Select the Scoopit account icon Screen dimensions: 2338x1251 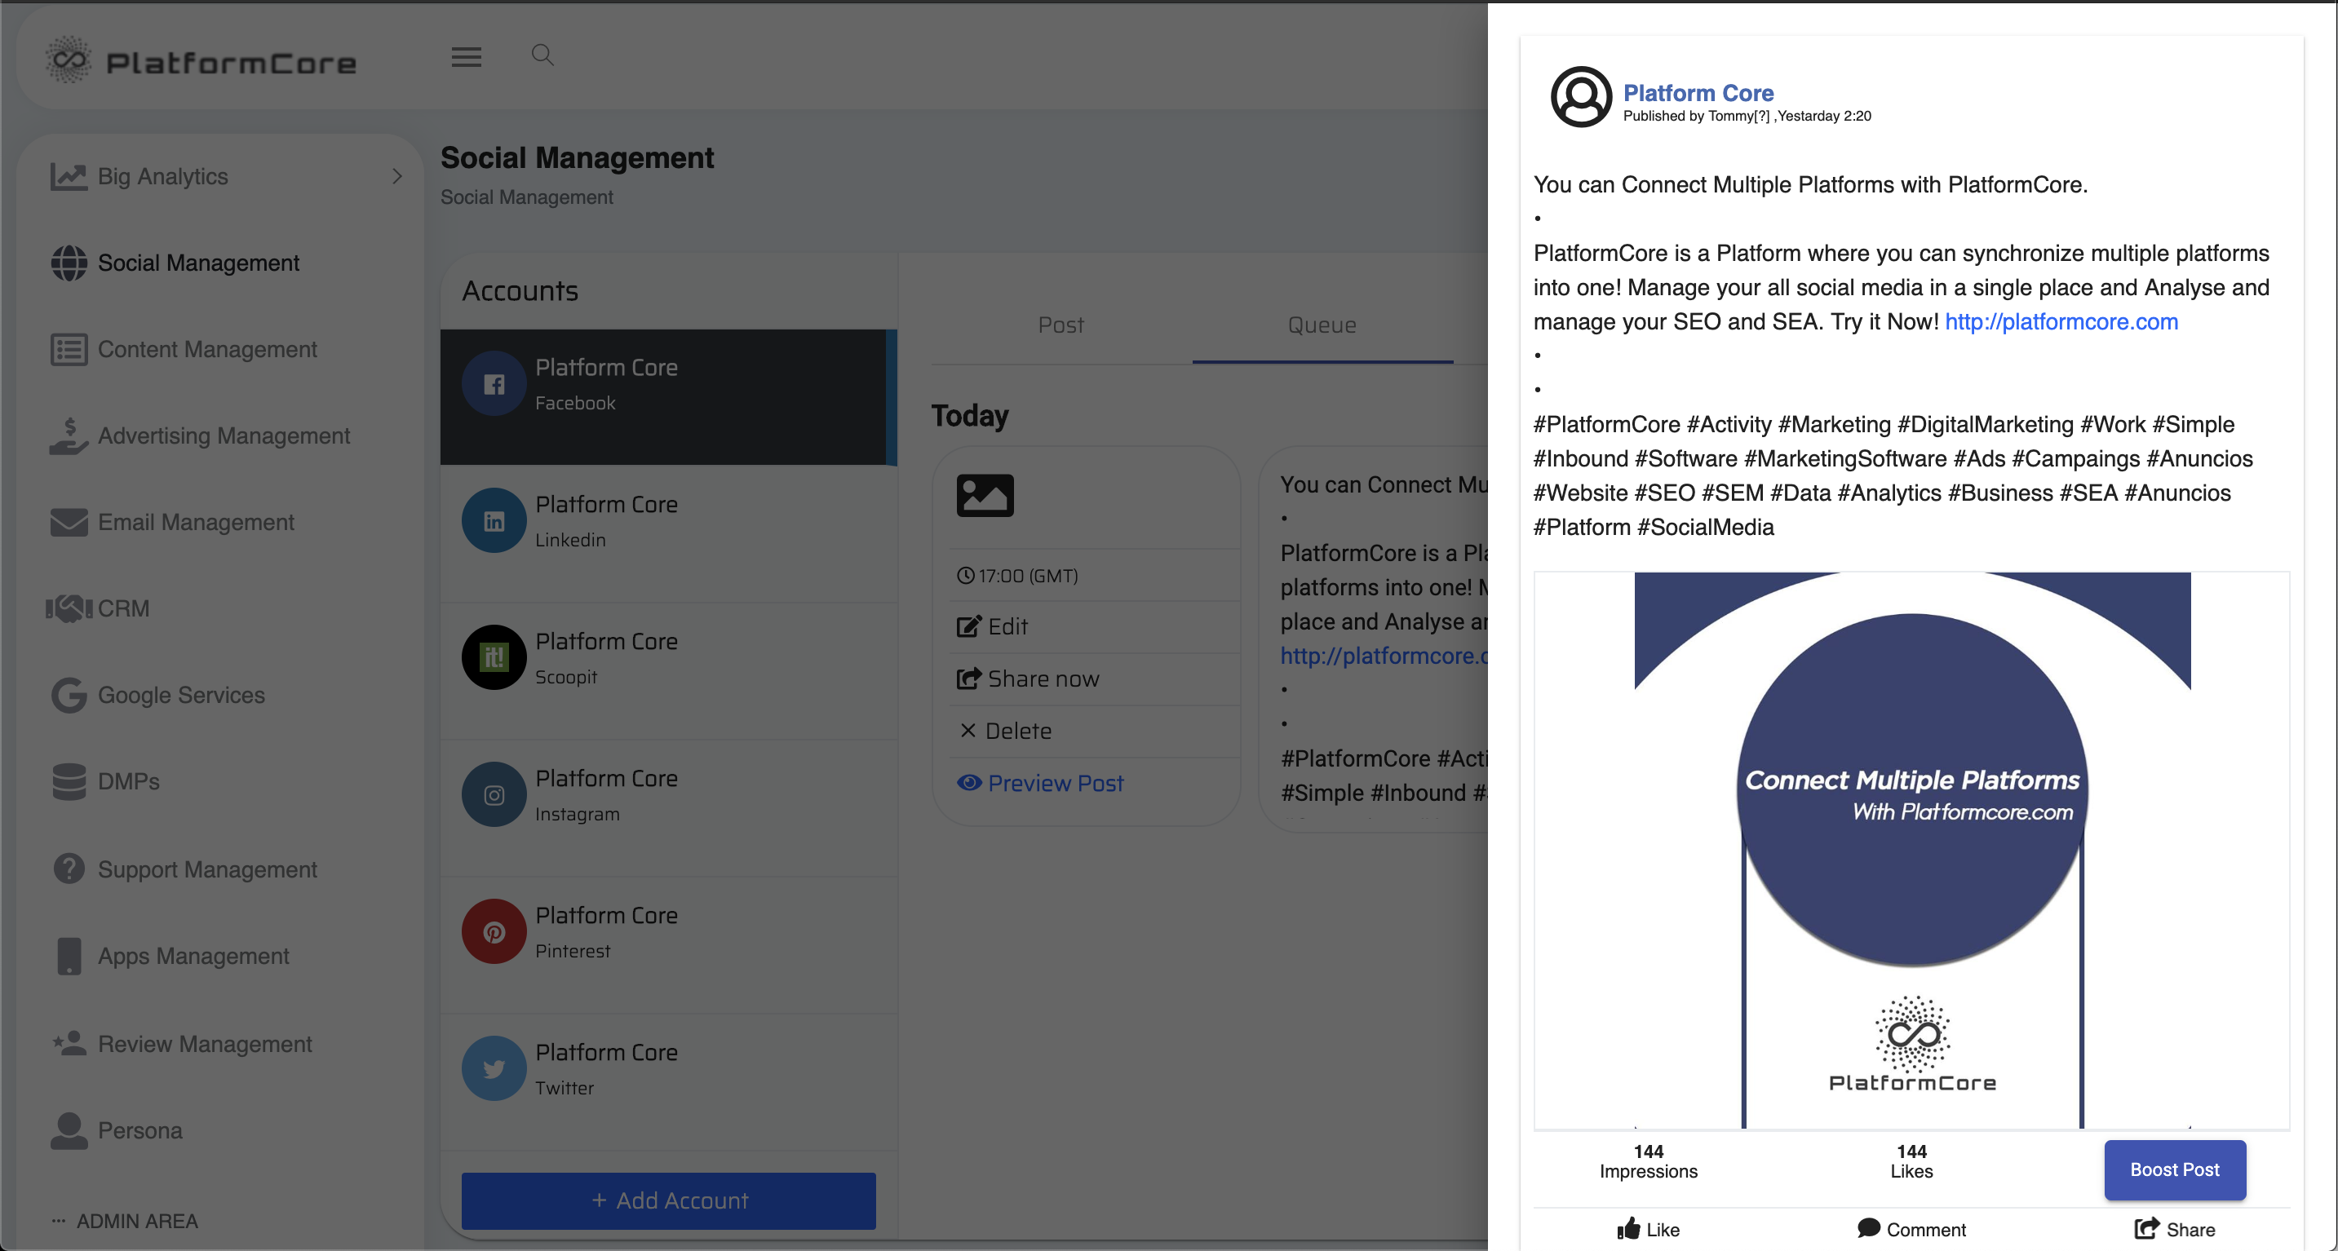tap(494, 657)
